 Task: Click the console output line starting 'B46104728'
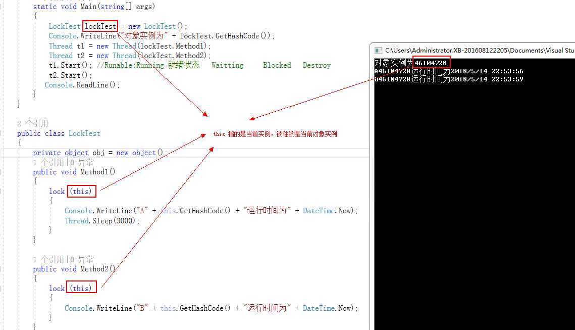pos(449,79)
